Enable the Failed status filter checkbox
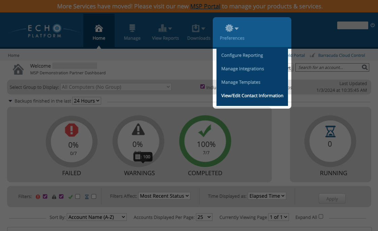 point(45,196)
